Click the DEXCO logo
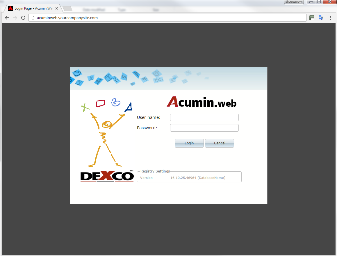 coord(107,176)
